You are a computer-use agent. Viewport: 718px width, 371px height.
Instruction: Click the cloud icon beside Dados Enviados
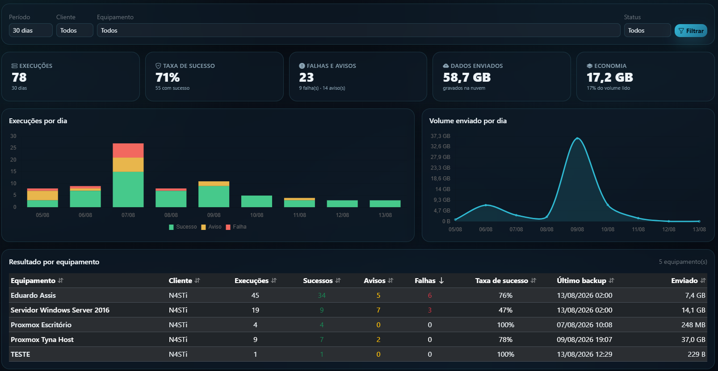(446, 66)
